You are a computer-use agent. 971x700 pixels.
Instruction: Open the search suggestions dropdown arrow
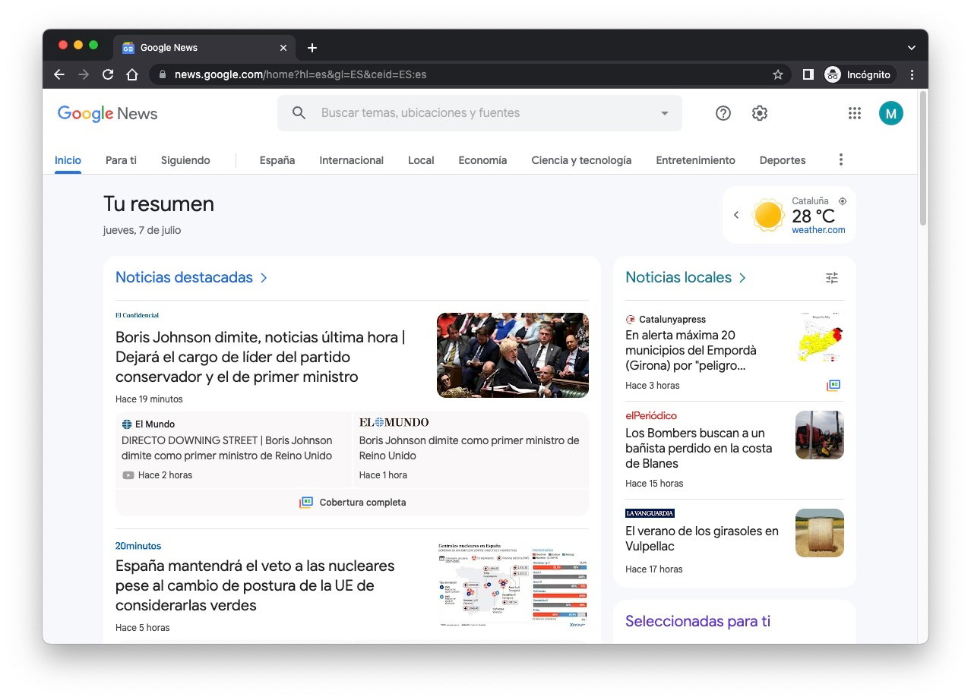(x=663, y=112)
